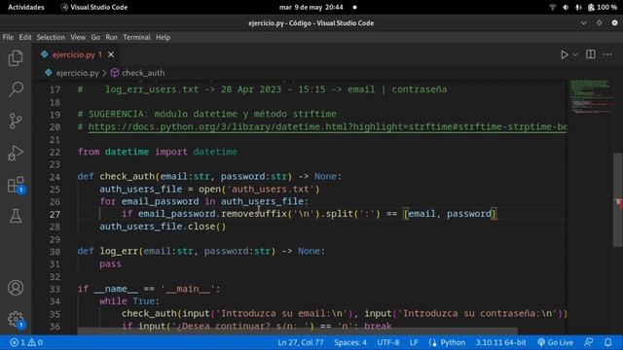Click 'def log_err' function definition
This screenshot has height=350, width=623.
[202, 251]
